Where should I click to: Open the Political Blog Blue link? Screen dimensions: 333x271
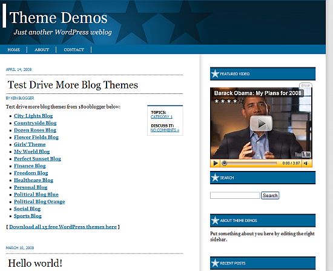point(36,195)
